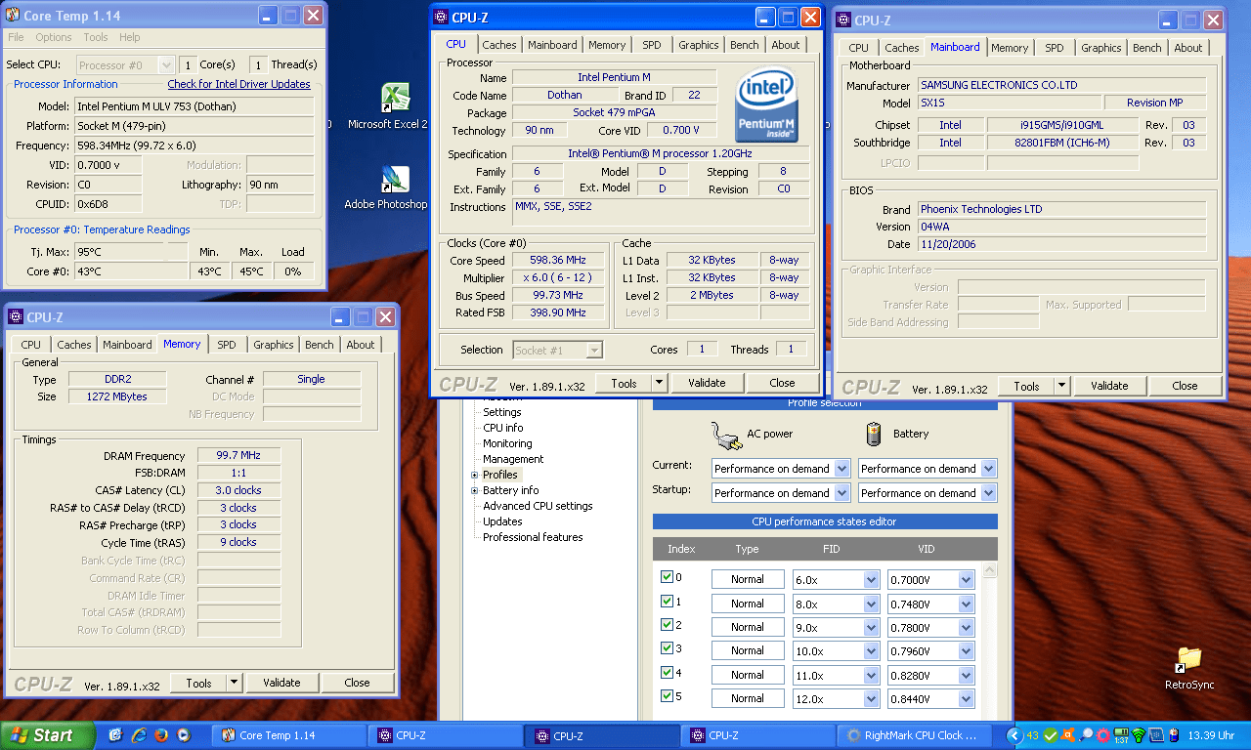Screen dimensions: 1251x750
Task: Open the 12.0x FID dropdown
Action: pyautogui.click(x=872, y=698)
